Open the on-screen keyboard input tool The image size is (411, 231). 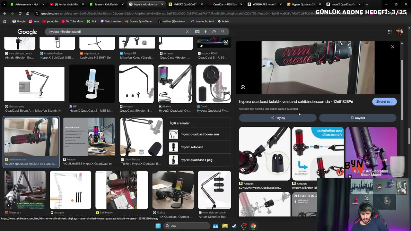click(197, 32)
